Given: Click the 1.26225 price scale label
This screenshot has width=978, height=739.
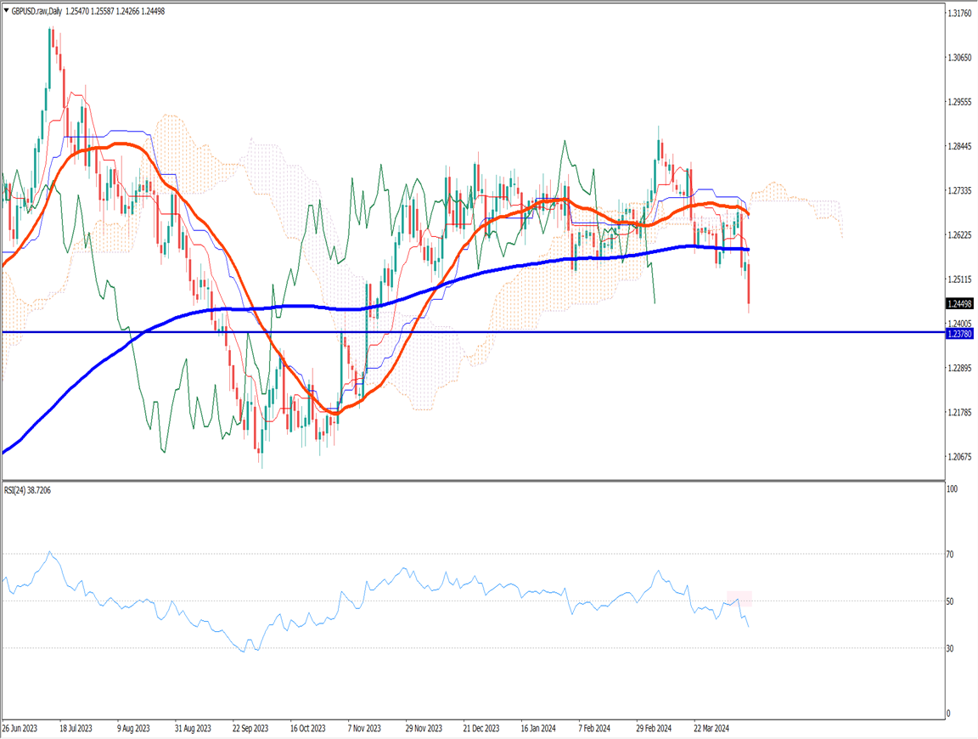Looking at the screenshot, I should pos(961,235).
